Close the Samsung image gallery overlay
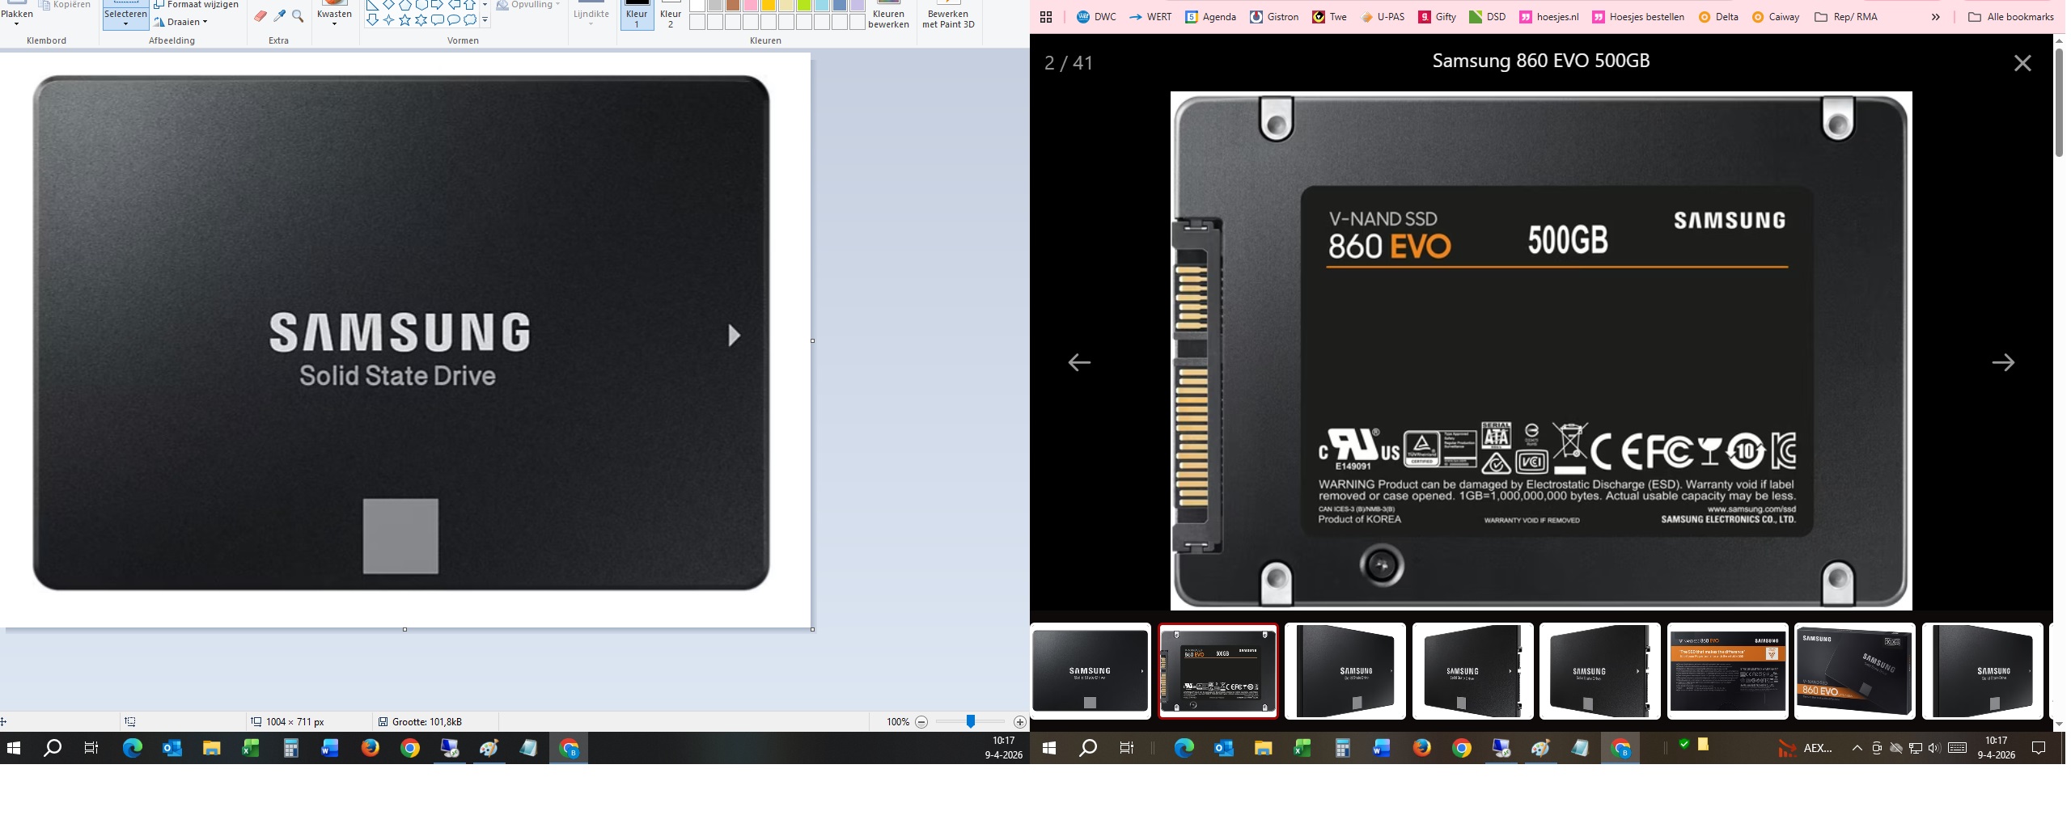This screenshot has height=828, width=2071. pyautogui.click(x=2022, y=63)
